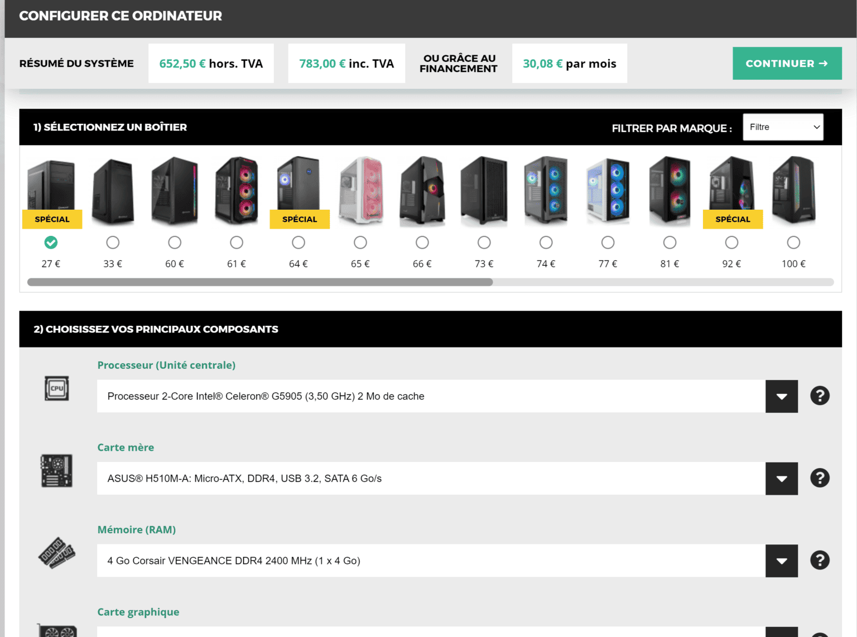857x637 pixels.
Task: Select the 60 € case radio button
Action: click(x=175, y=243)
